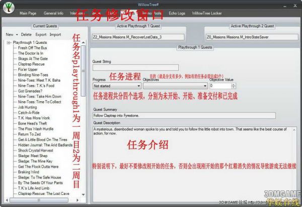The image size is (302, 207).
Task: Open the Objectives dropdown list
Action: click(174, 86)
